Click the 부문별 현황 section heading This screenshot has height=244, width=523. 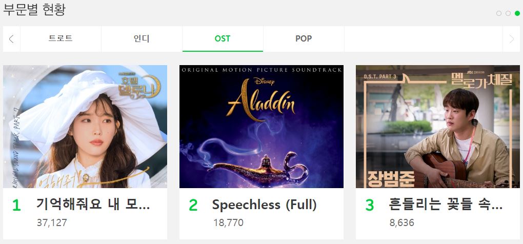pos(34,9)
